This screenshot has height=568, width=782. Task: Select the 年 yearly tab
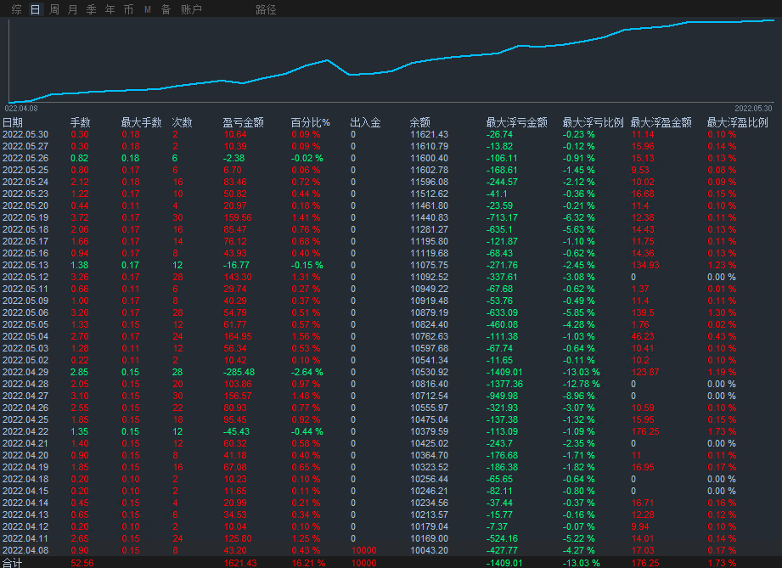110,9
